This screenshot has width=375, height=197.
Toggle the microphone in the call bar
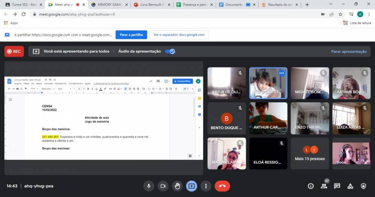tap(148, 186)
